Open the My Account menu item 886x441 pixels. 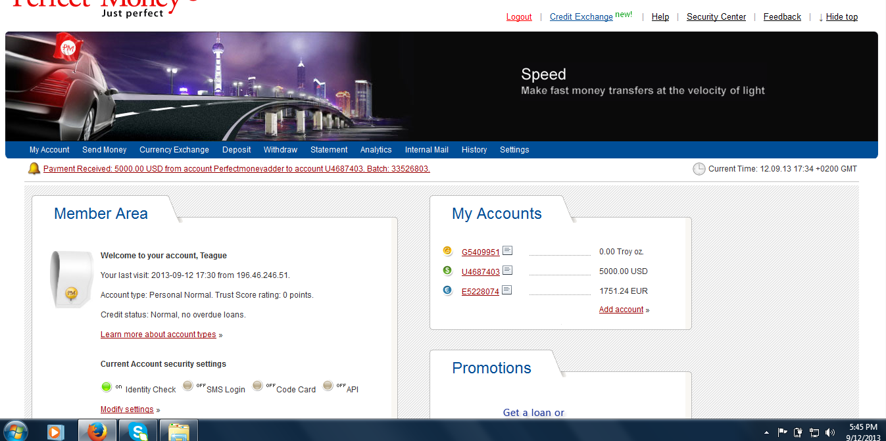point(49,150)
